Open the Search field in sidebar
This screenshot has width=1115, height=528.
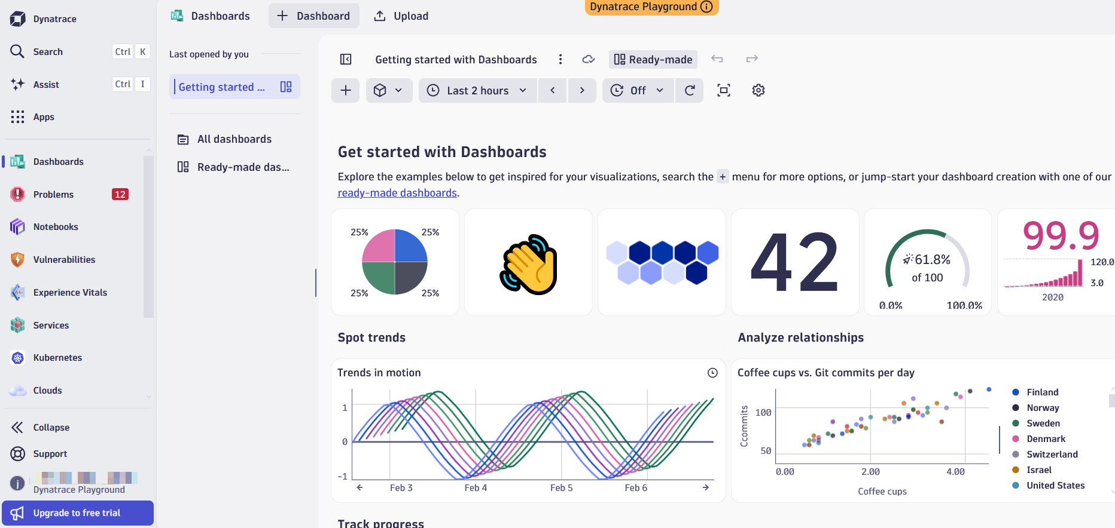click(78, 51)
